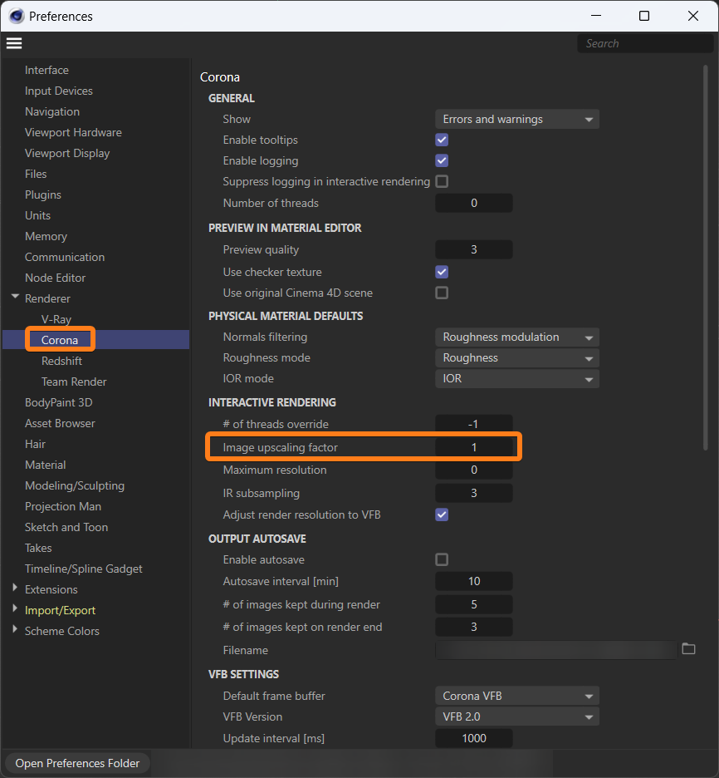The height and width of the screenshot is (778, 719).
Task: Select Files category
Action: (36, 175)
